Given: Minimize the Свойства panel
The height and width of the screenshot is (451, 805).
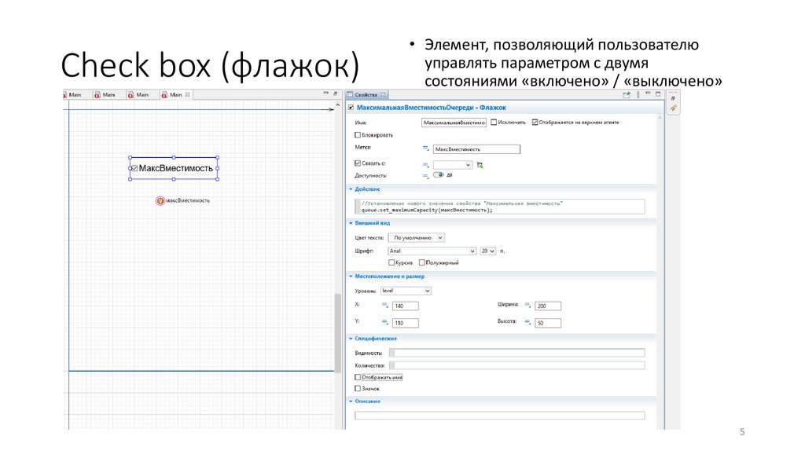Looking at the screenshot, I should click(648, 94).
